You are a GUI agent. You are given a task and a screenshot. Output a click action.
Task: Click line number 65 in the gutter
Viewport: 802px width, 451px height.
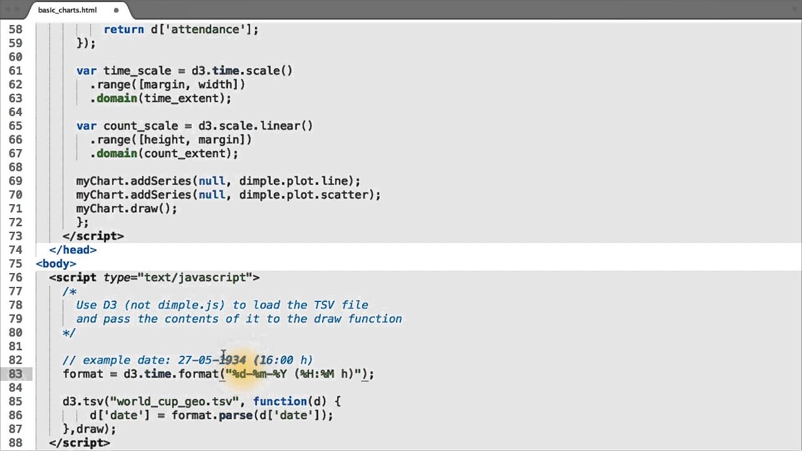(x=16, y=126)
